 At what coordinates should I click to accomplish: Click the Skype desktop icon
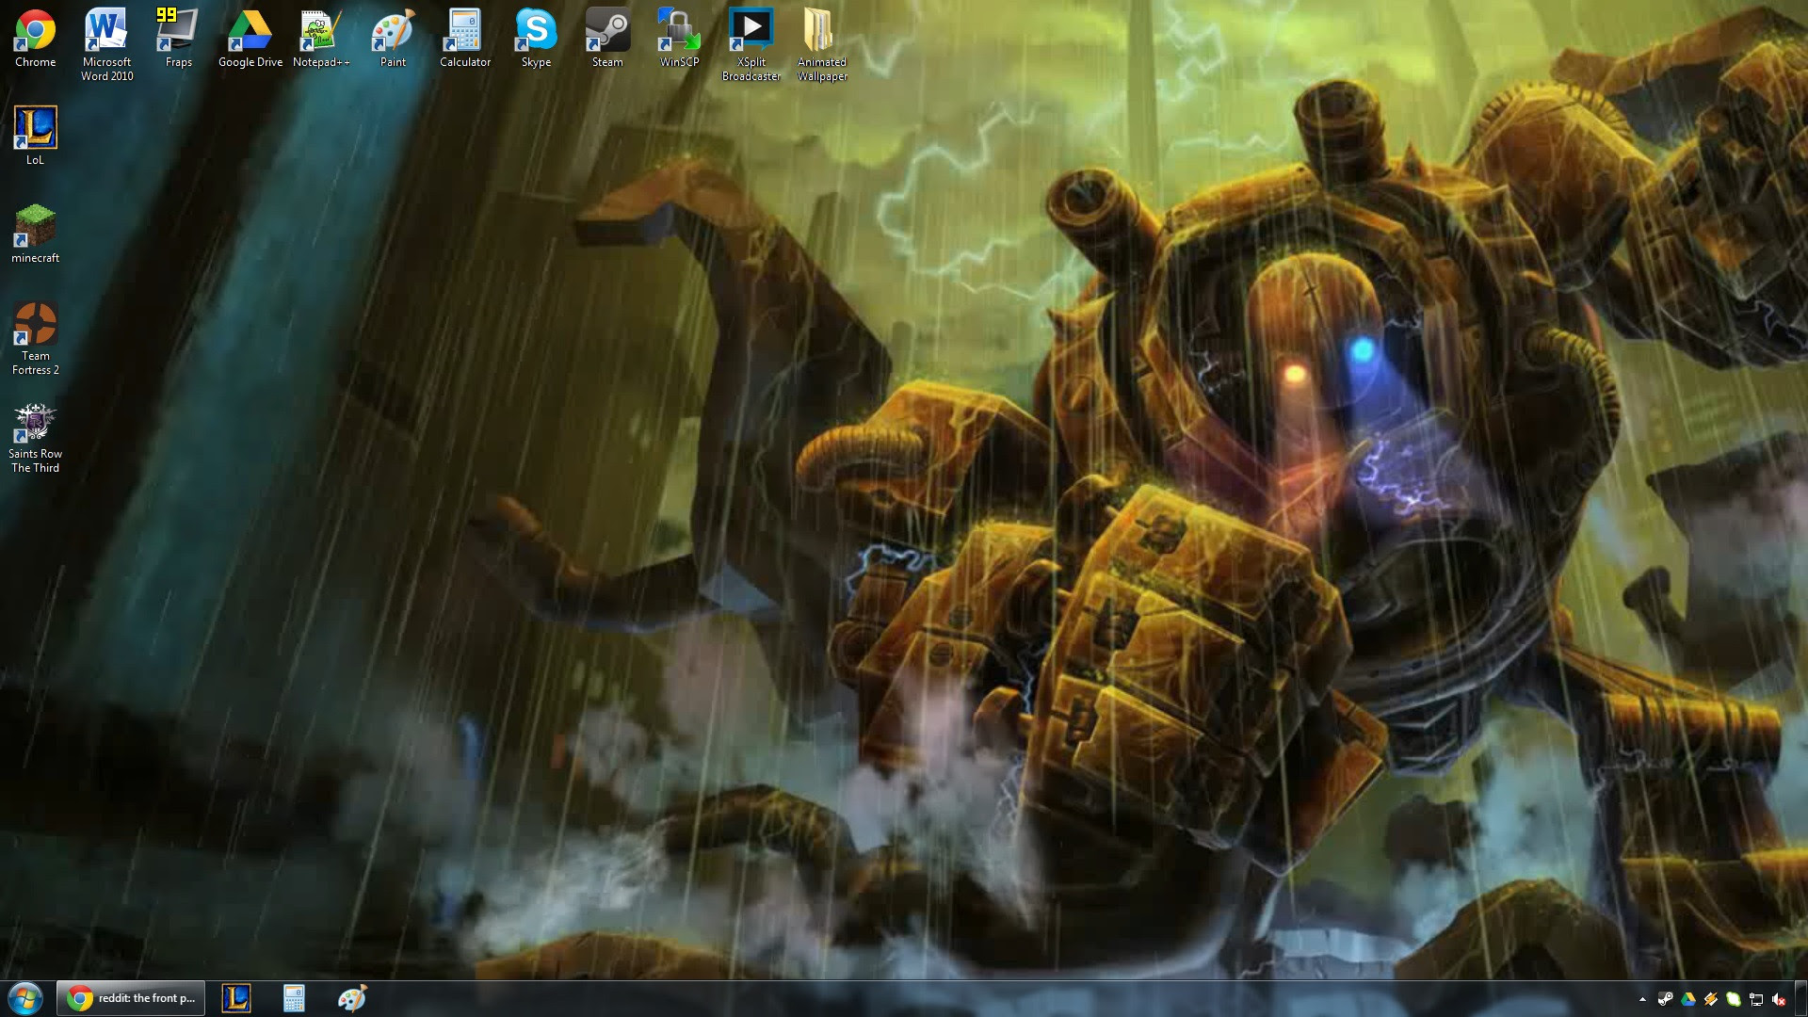tap(536, 39)
